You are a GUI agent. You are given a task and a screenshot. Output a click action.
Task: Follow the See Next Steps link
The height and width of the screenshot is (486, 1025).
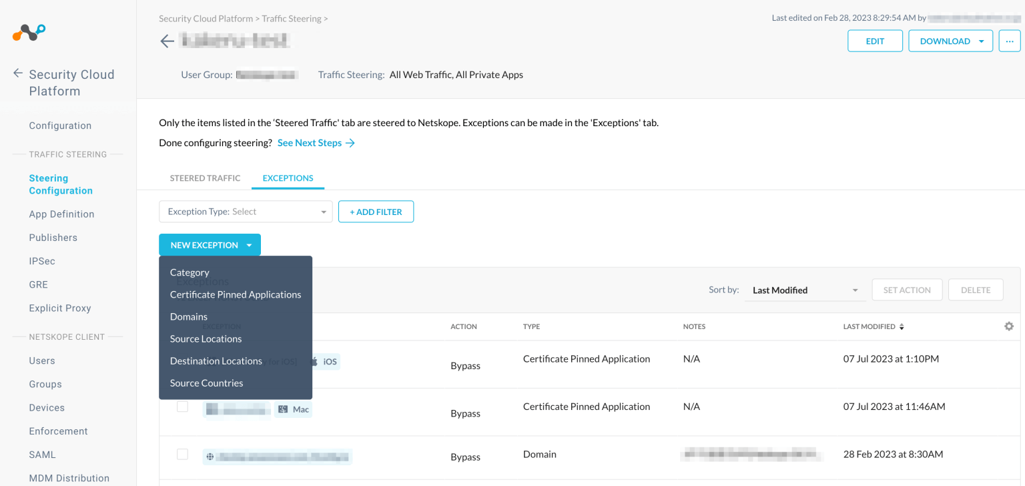pos(310,142)
